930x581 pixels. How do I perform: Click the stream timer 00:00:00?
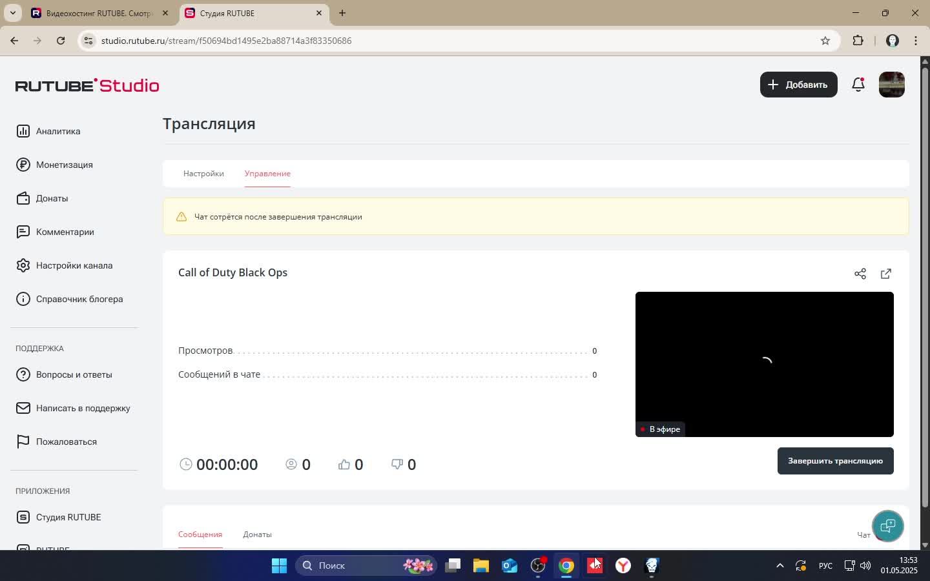[227, 464]
